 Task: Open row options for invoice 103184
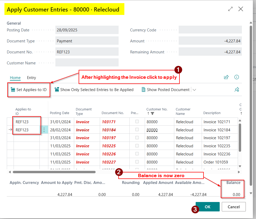tap(44, 130)
